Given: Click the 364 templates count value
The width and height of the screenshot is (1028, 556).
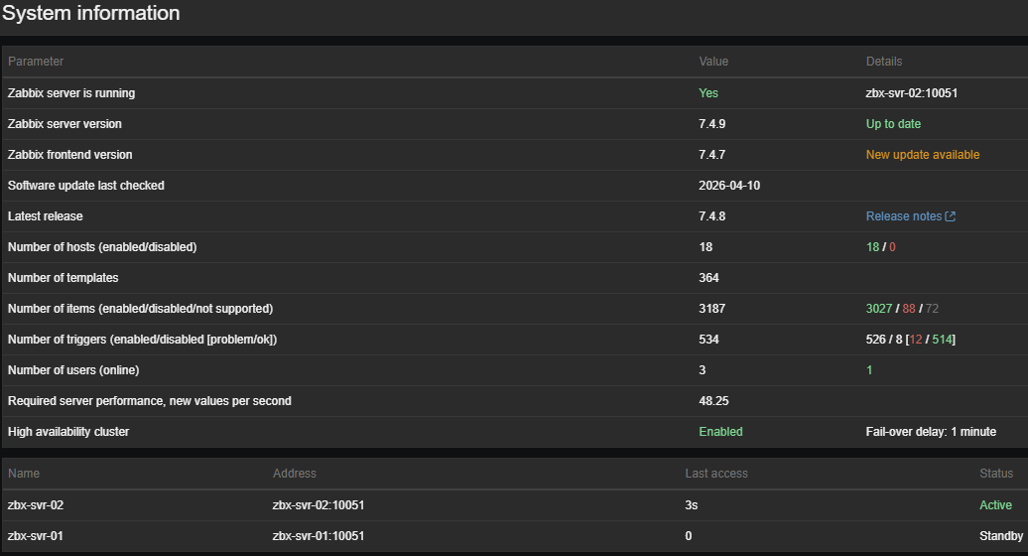Looking at the screenshot, I should (708, 278).
